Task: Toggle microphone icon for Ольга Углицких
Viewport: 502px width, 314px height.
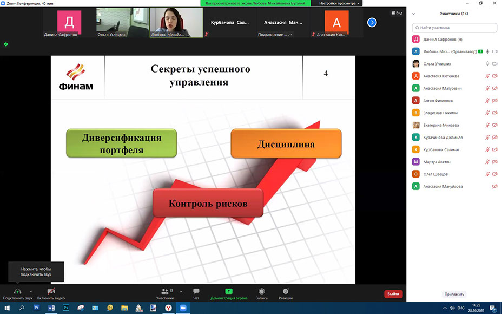Action: 487,63
